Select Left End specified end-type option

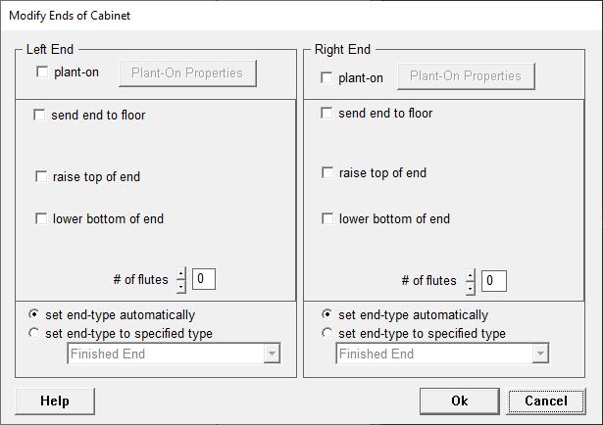36,333
